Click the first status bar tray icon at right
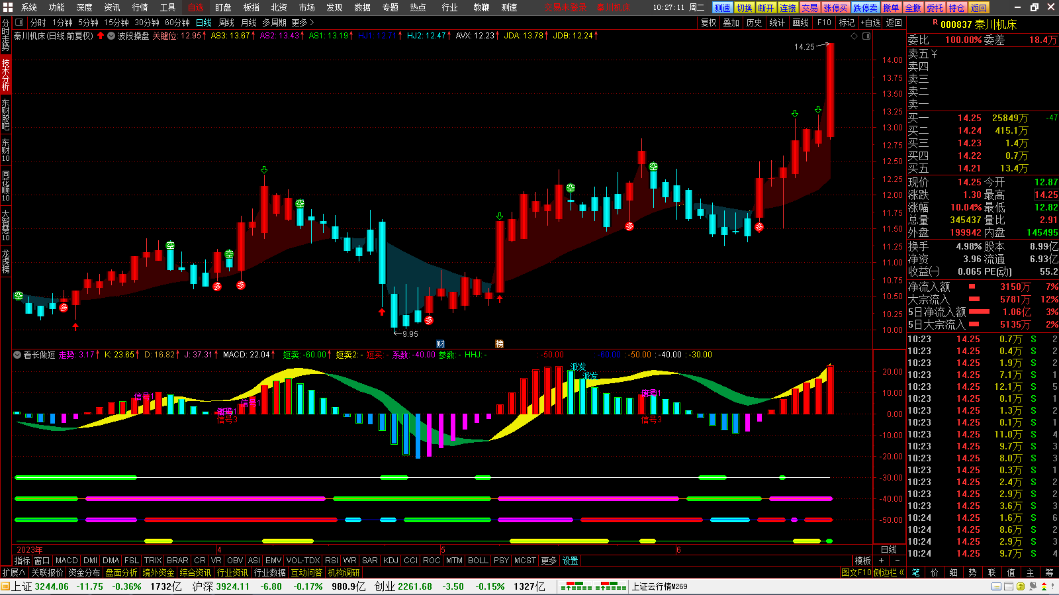The image size is (1059, 595). (x=996, y=586)
